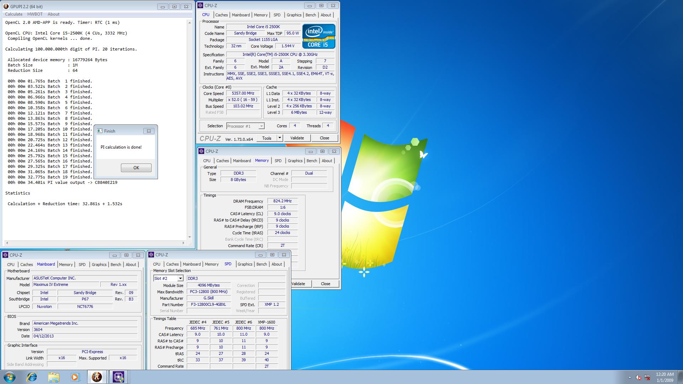Open Bench tab in SPD window
Viewport: 683px width, 384px height.
[261, 264]
